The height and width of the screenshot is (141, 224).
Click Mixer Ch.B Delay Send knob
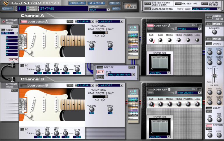coord(210,102)
